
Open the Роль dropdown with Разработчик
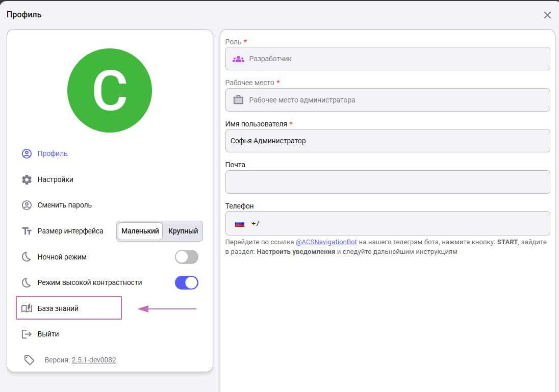tap(388, 59)
